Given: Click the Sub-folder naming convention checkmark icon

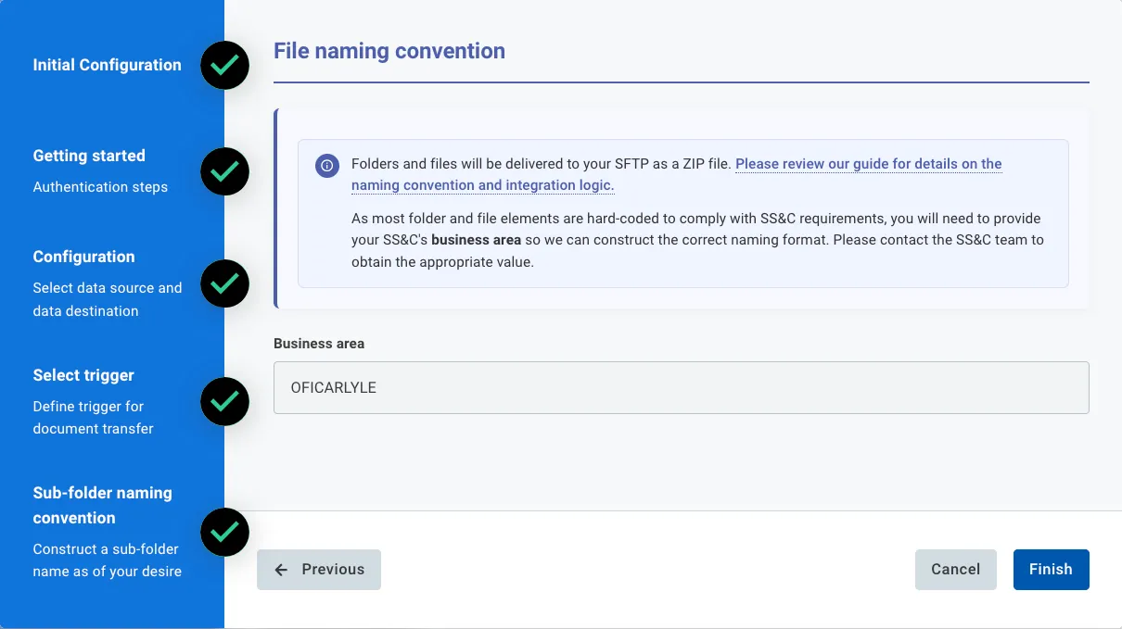Looking at the screenshot, I should click(224, 532).
